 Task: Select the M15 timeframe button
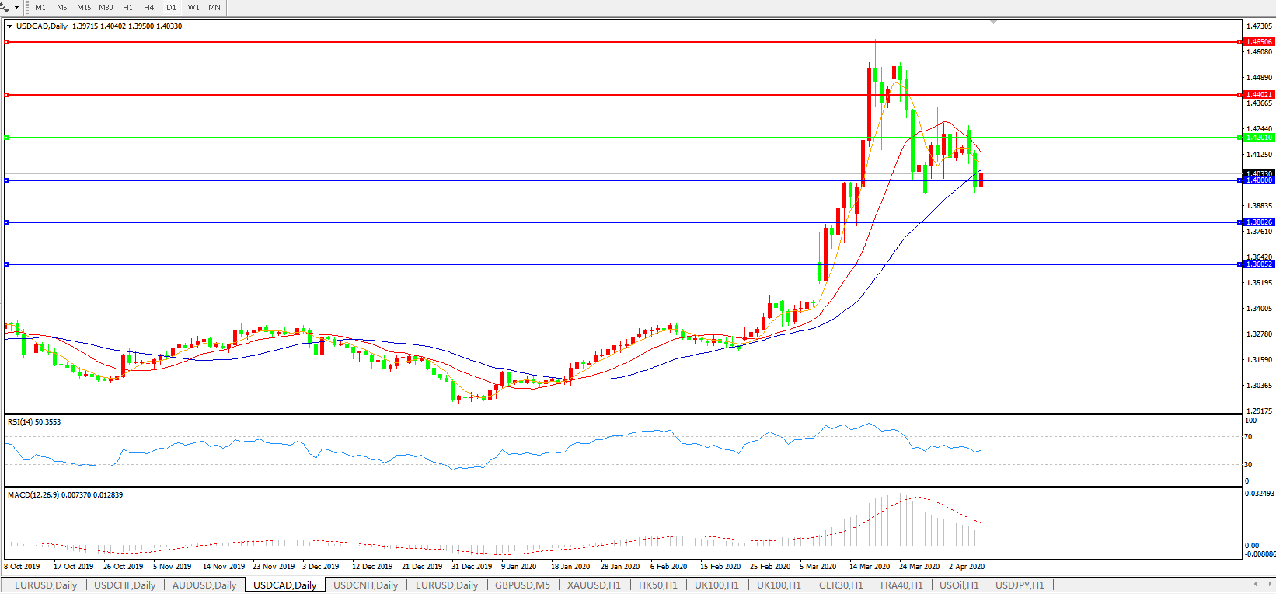84,8
